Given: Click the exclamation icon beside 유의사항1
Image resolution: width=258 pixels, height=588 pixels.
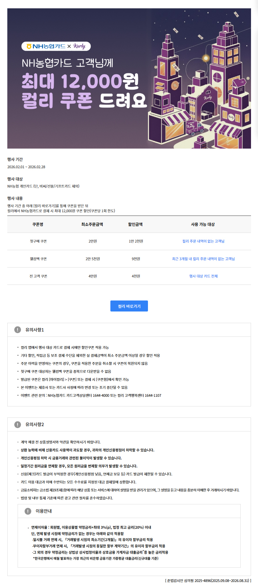Looking at the screenshot, I should tap(18, 330).
